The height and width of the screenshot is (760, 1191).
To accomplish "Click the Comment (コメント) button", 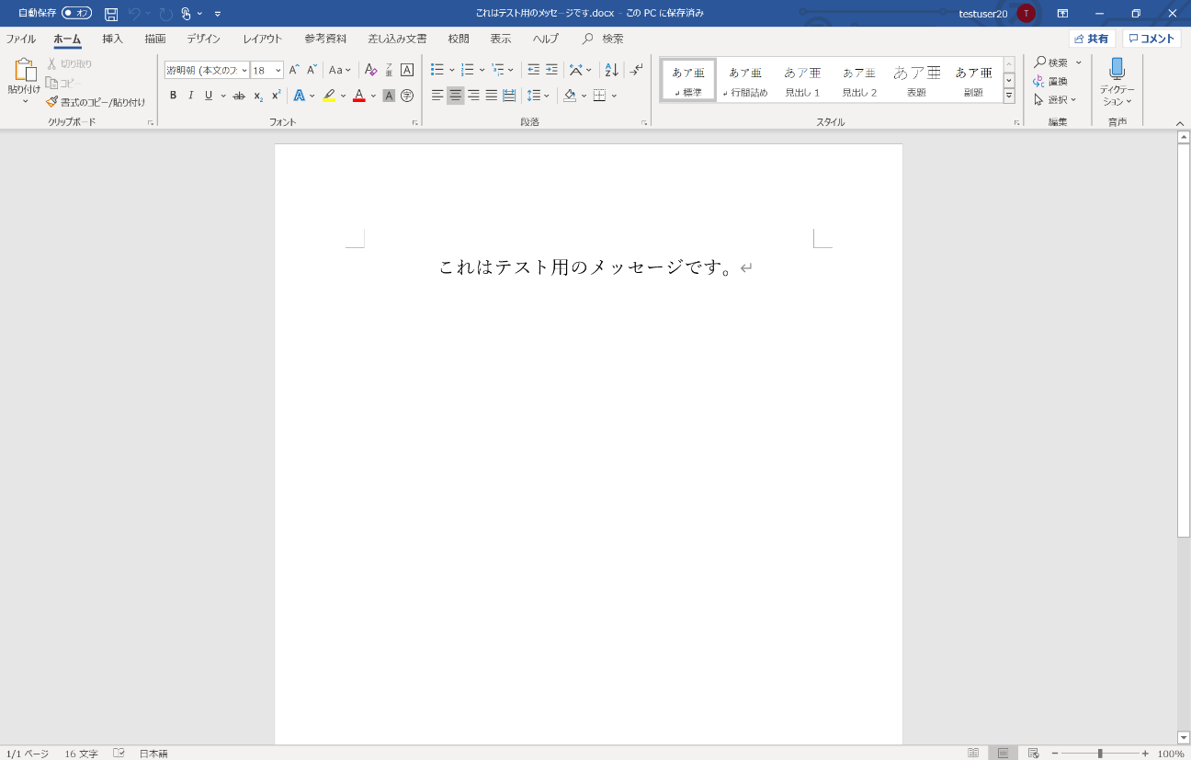I will [1151, 39].
